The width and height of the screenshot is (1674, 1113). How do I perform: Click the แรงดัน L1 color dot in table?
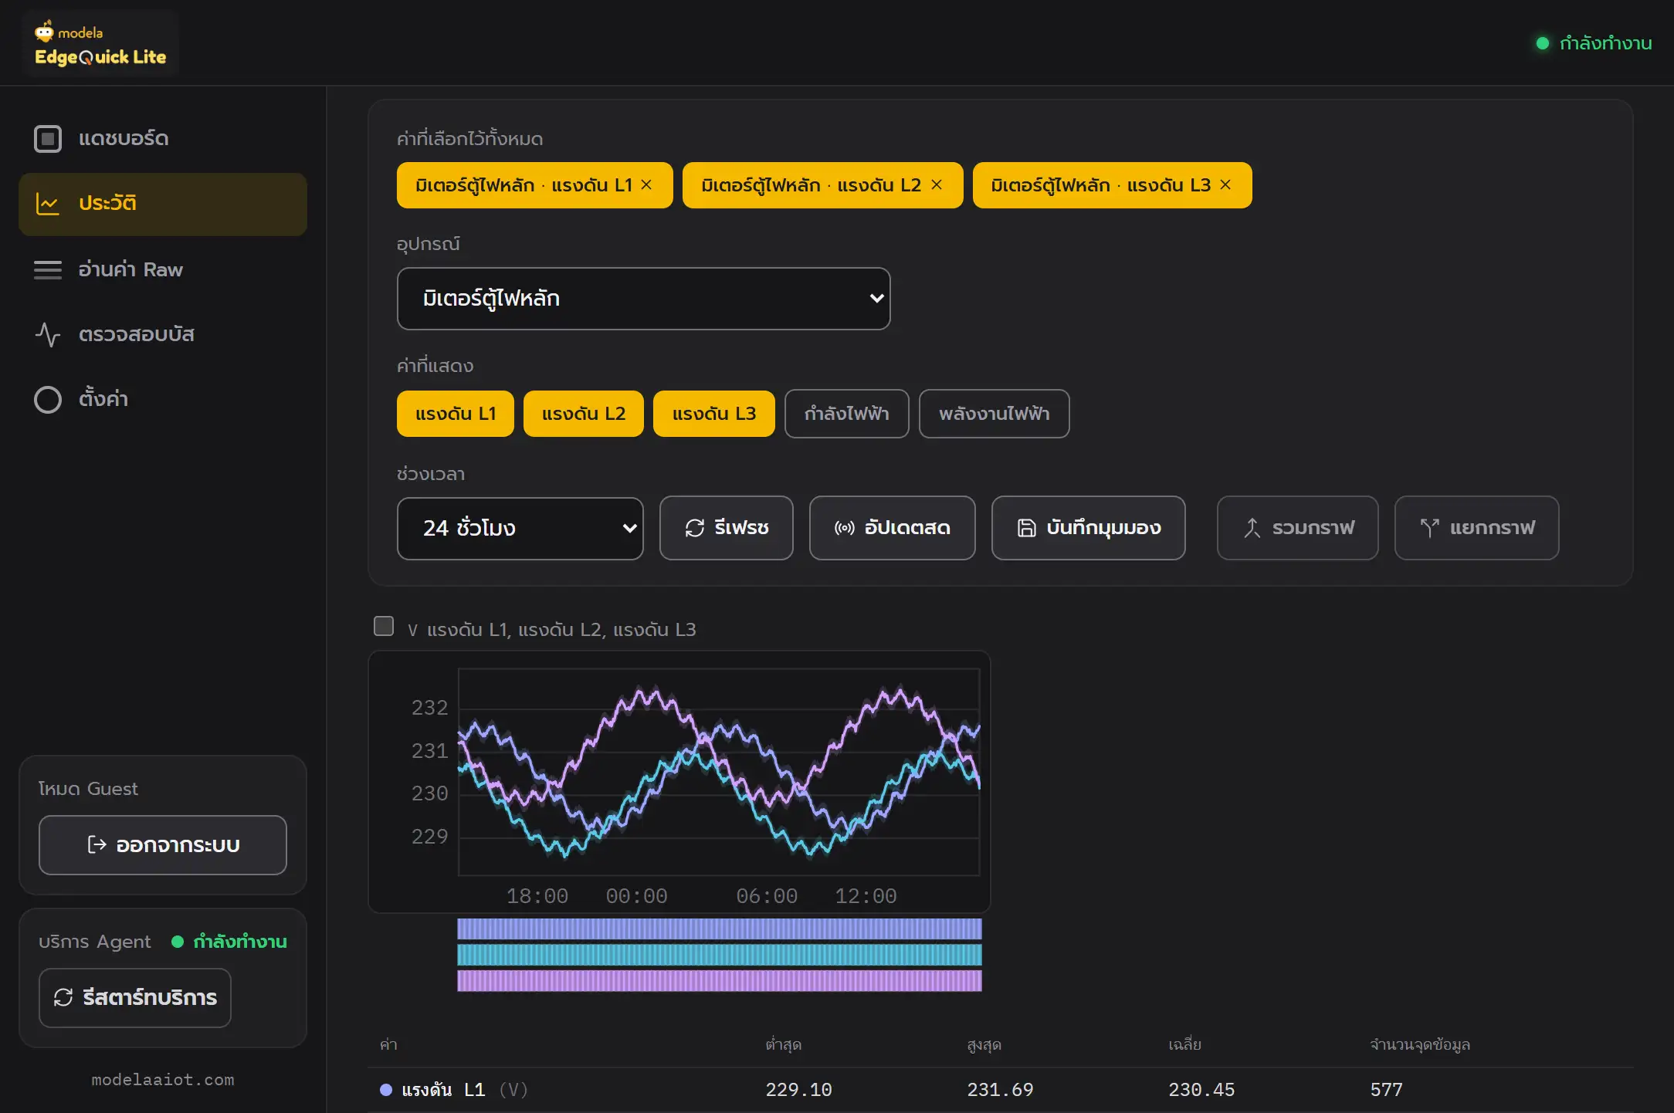coord(386,1090)
